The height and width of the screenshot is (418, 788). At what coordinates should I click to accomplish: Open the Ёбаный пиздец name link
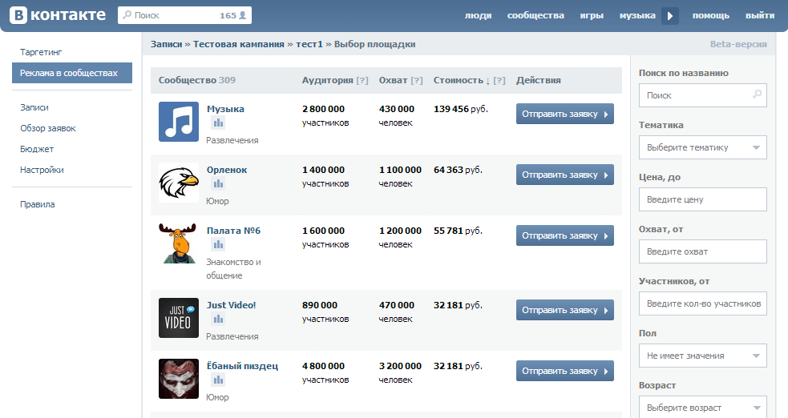(x=242, y=366)
